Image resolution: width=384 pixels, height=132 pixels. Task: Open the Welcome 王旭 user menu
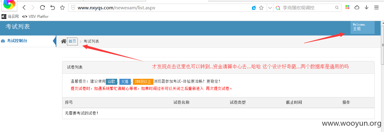[x=363, y=27]
